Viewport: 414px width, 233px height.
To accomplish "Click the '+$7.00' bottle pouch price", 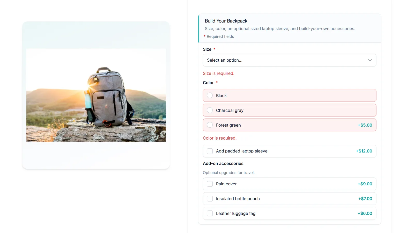I will pos(365,199).
